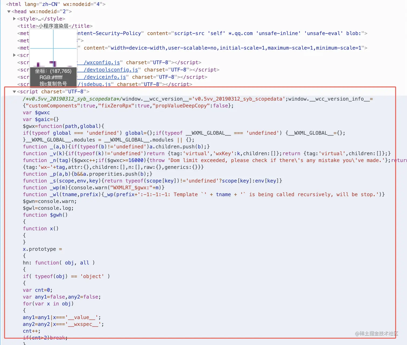
Task: Click the magnifier preview in color picker overlay
Action: coord(53,48)
